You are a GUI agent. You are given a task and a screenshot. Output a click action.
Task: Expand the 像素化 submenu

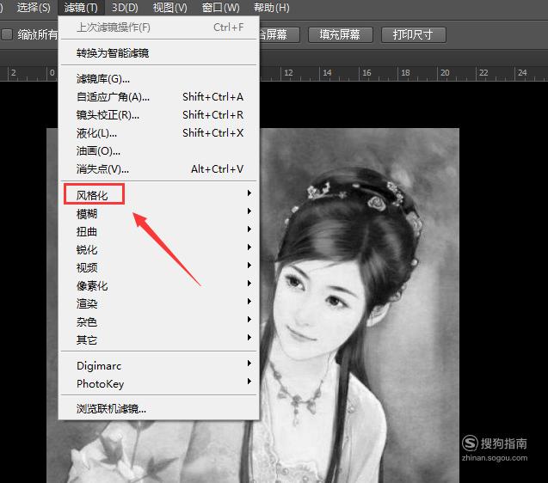[159, 285]
